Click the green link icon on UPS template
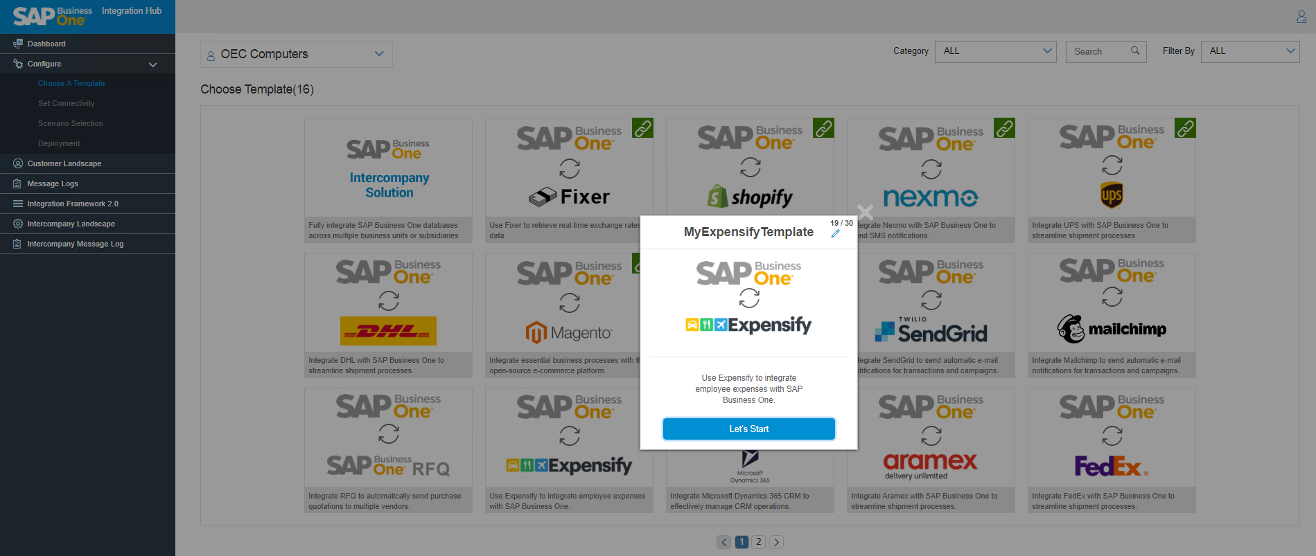 point(1185,128)
